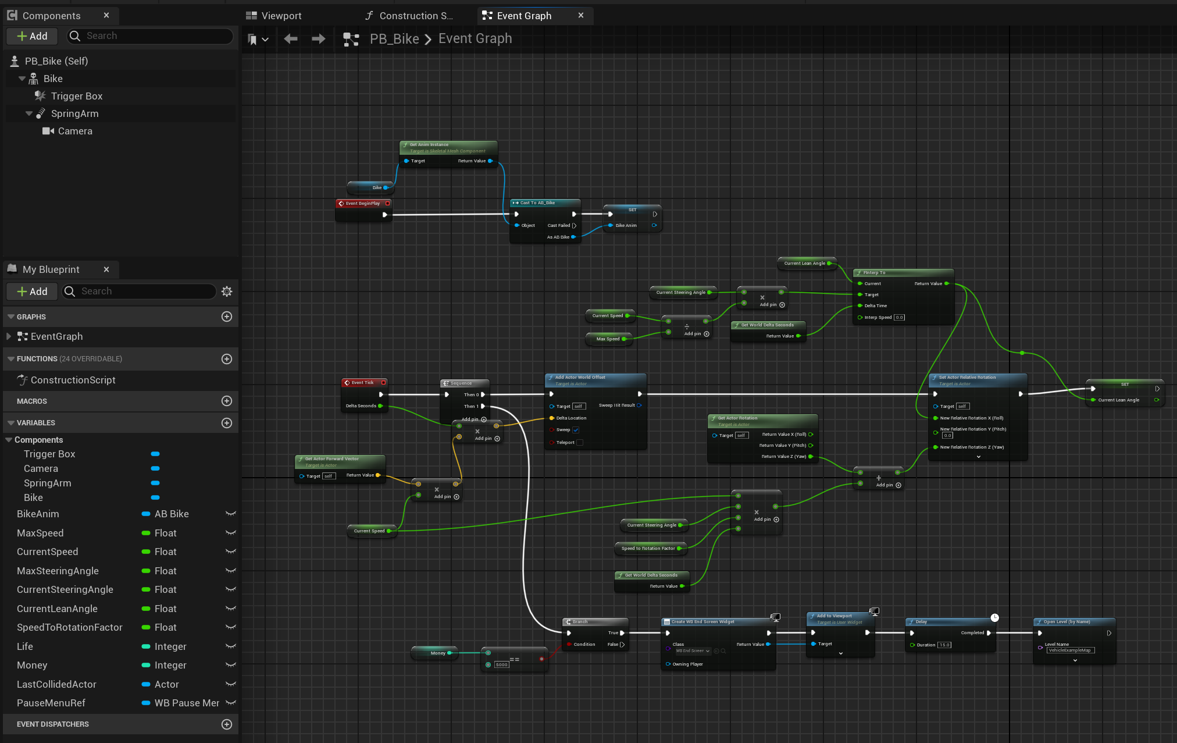Switch to the Viewport tab
The image size is (1177, 743).
click(x=281, y=16)
